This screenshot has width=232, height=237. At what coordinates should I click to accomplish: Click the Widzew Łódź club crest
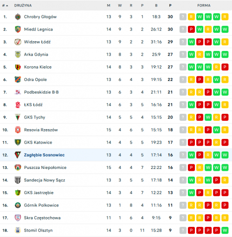(18, 42)
